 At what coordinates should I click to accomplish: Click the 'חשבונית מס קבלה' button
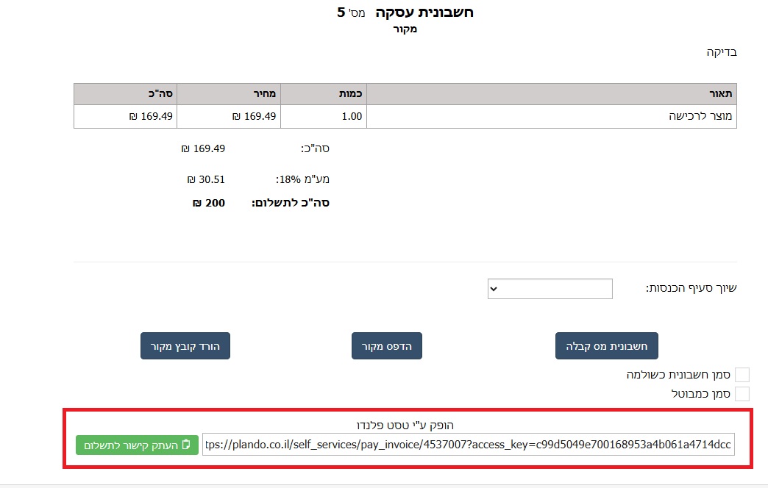(606, 345)
